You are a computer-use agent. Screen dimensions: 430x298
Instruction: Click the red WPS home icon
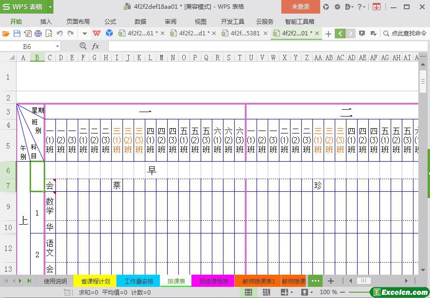[97, 33]
